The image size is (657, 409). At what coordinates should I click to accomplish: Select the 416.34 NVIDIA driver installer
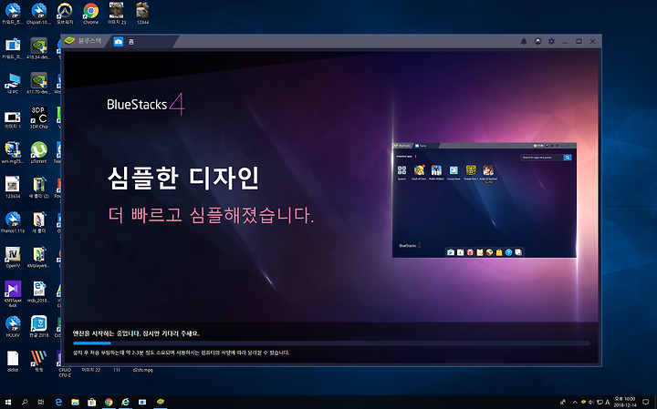click(x=39, y=48)
